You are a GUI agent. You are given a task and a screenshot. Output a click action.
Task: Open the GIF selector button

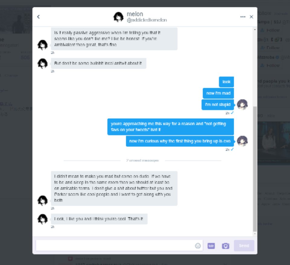coord(211,246)
